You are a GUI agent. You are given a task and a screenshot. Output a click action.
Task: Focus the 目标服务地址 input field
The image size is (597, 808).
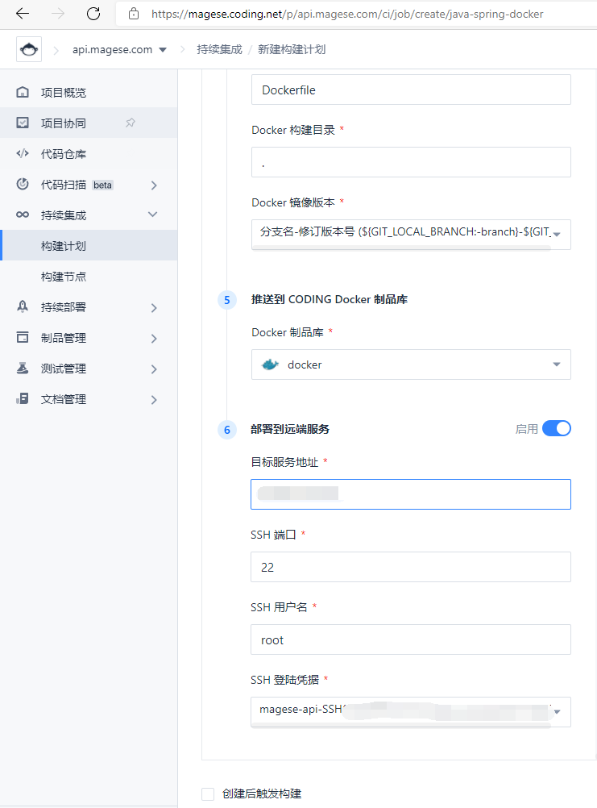[x=411, y=494]
